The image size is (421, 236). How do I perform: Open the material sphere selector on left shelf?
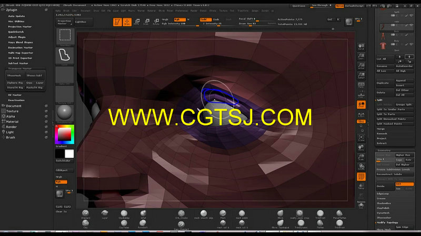65,113
